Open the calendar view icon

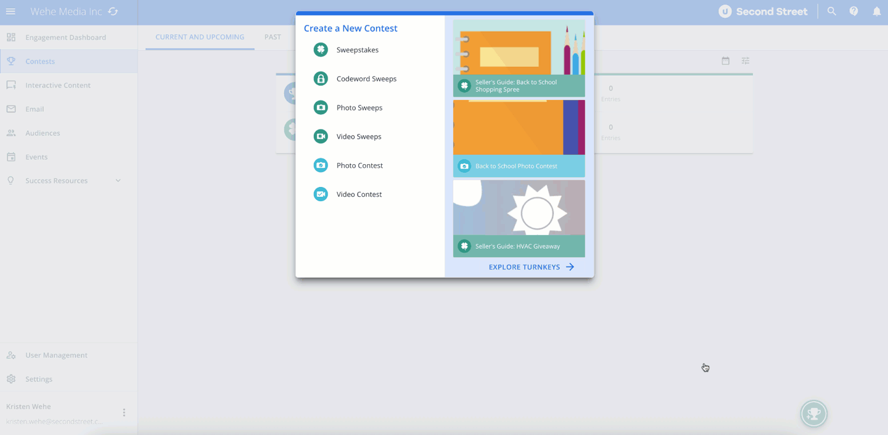(x=725, y=61)
